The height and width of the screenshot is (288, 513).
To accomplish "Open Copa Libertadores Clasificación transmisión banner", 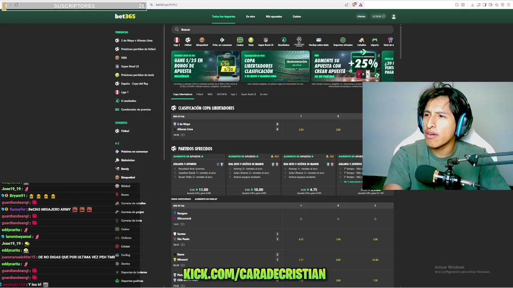I will pyautogui.click(x=275, y=66).
